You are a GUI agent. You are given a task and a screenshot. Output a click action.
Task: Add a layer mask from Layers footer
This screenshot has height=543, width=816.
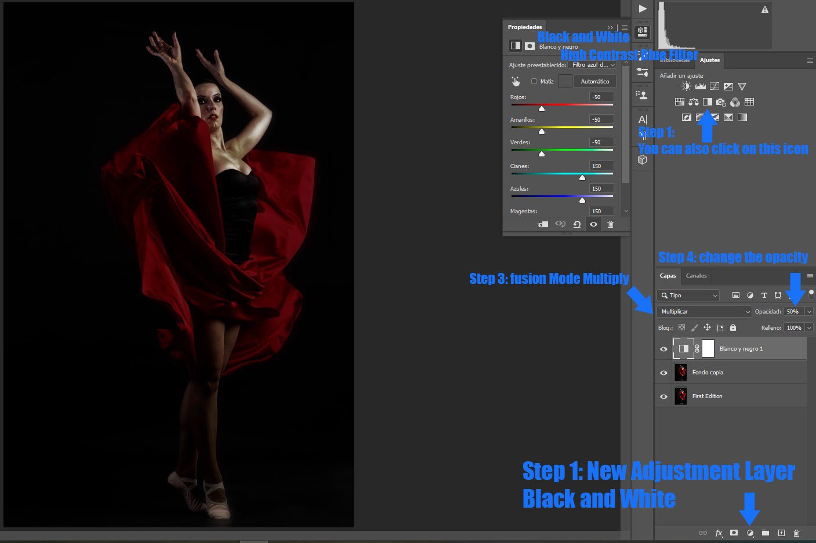pyautogui.click(x=734, y=533)
